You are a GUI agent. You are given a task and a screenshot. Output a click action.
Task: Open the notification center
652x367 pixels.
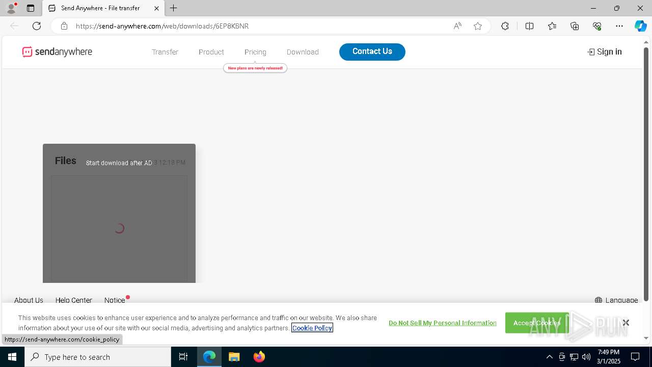(635, 357)
